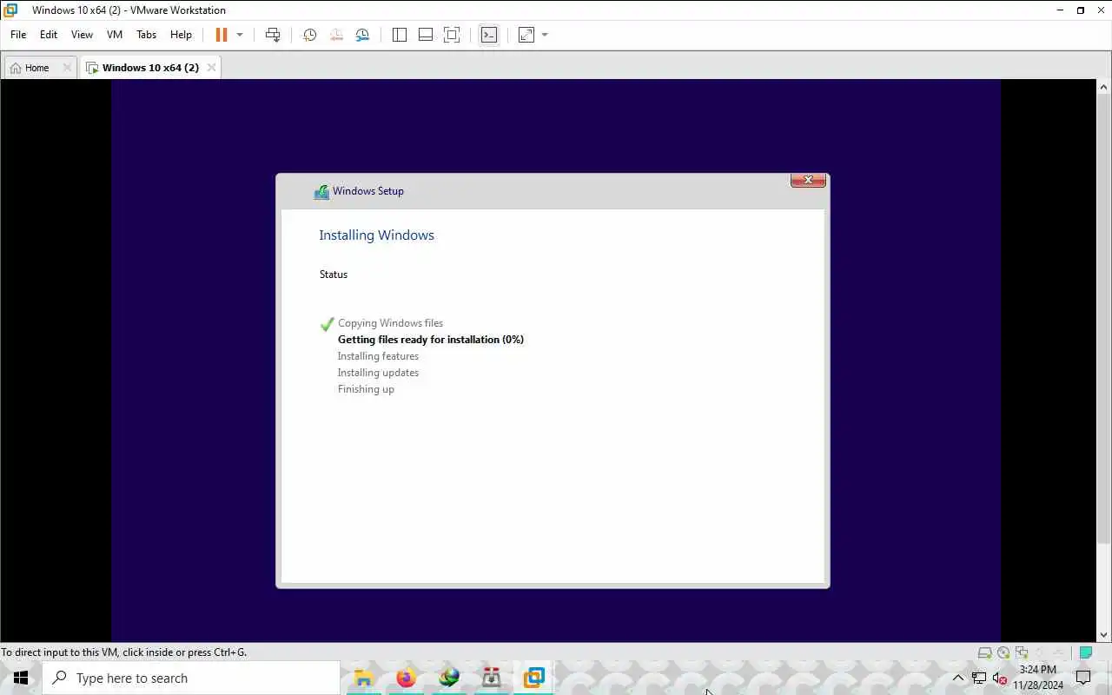Viewport: 1112px width, 695px height.
Task: Click the scrollbar up arrow
Action: [x=1104, y=87]
